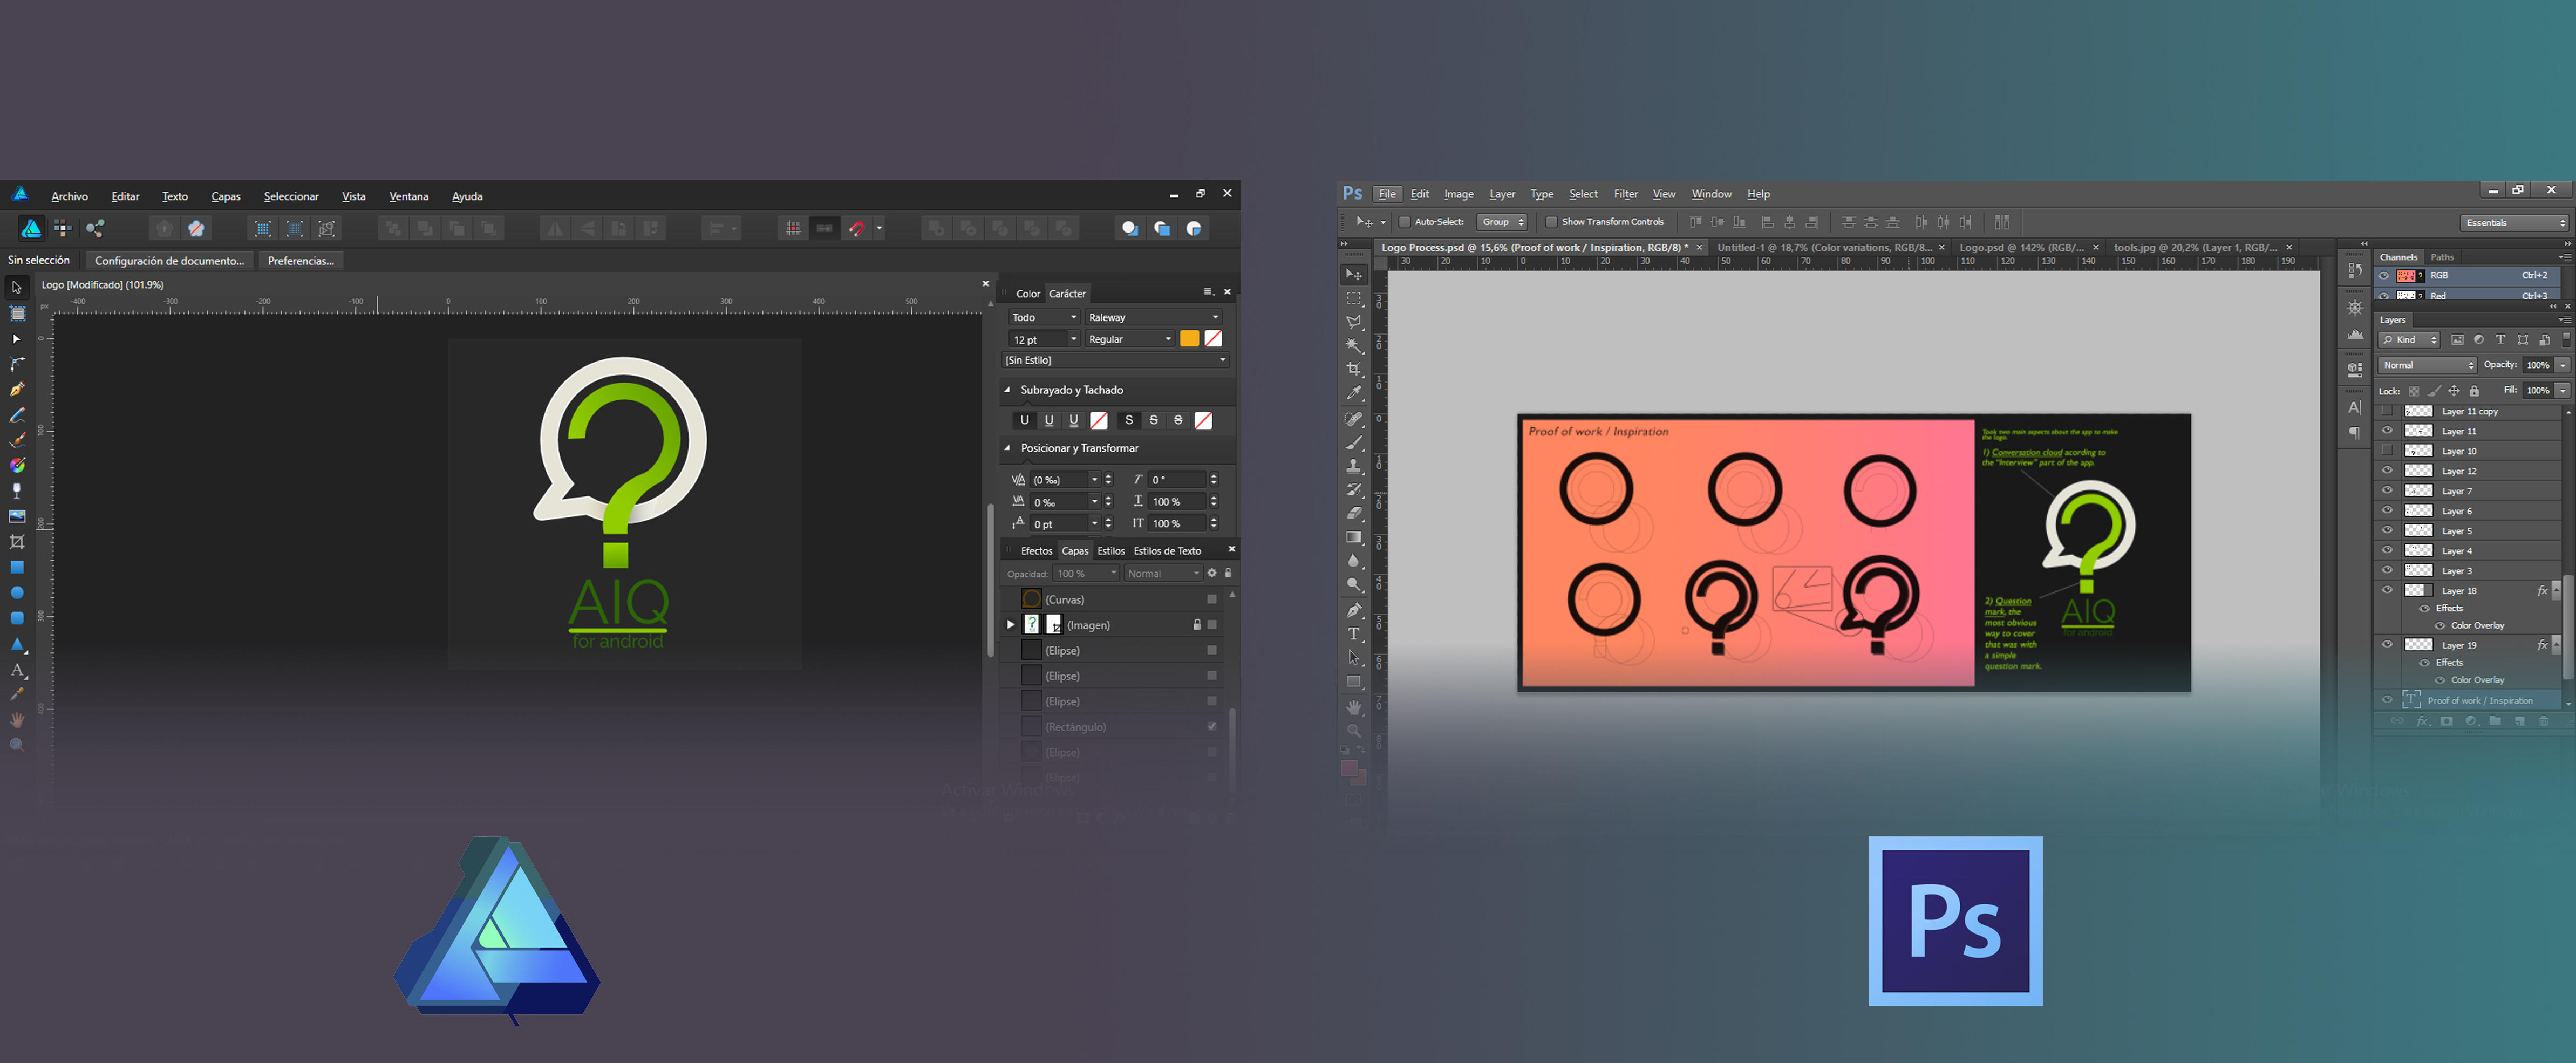Viewport: 2576px width, 1063px height.
Task: Select the Eraser tool in Photoshop
Action: [1354, 513]
